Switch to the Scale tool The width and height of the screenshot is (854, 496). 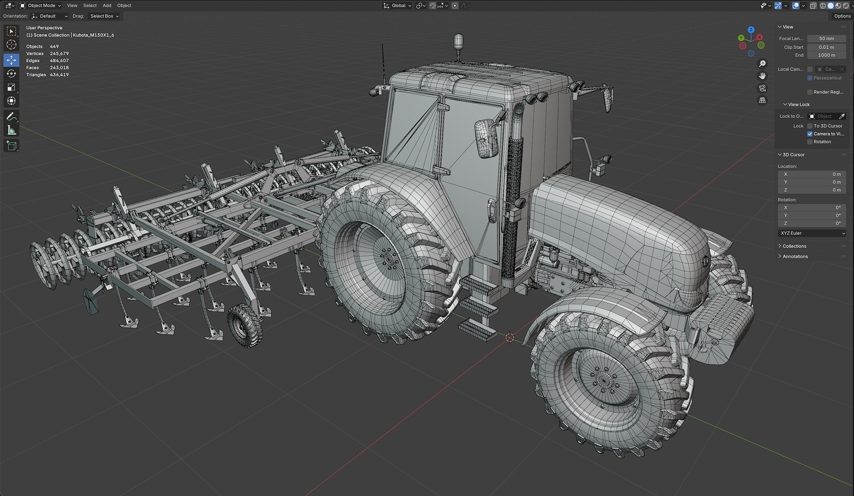pyautogui.click(x=11, y=87)
